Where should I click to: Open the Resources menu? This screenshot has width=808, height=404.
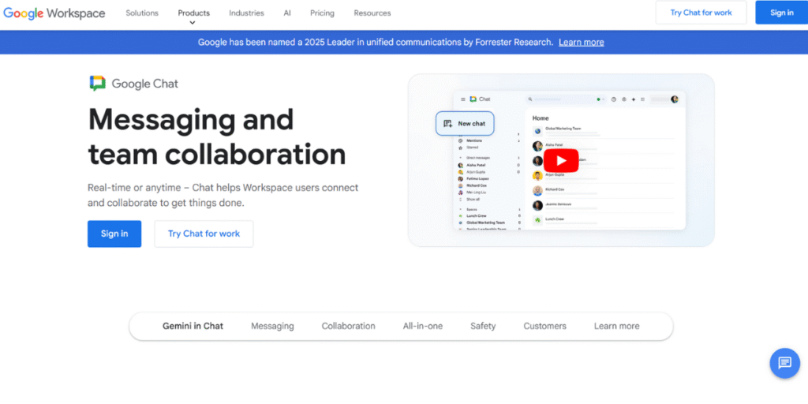coord(372,13)
